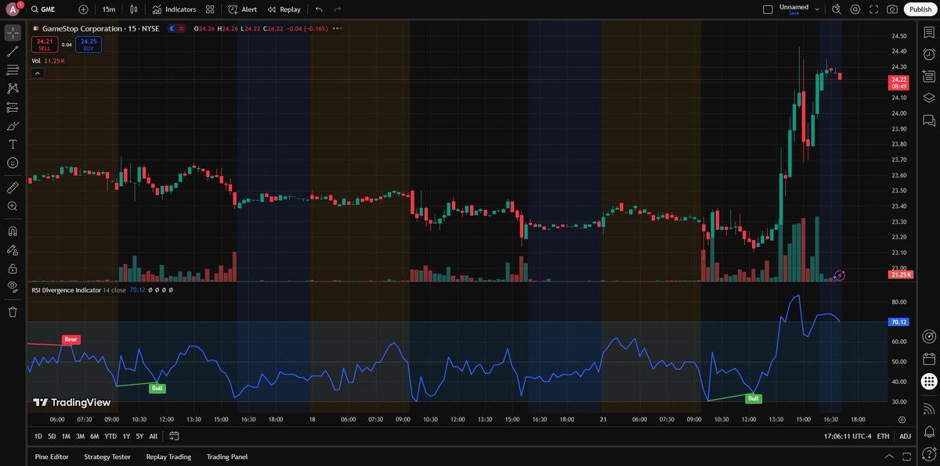This screenshot has width=940, height=466.
Task: Open the Pine Editor tab
Action: 52,457
